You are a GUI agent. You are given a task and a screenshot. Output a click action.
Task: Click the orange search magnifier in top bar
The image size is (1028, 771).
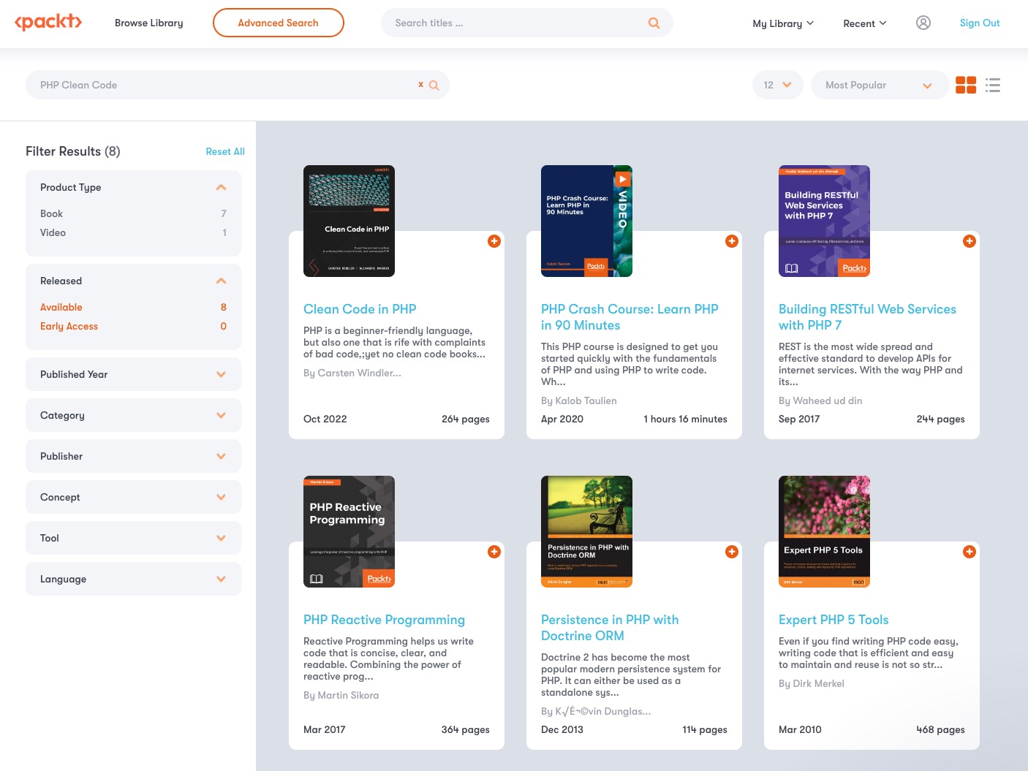point(654,23)
